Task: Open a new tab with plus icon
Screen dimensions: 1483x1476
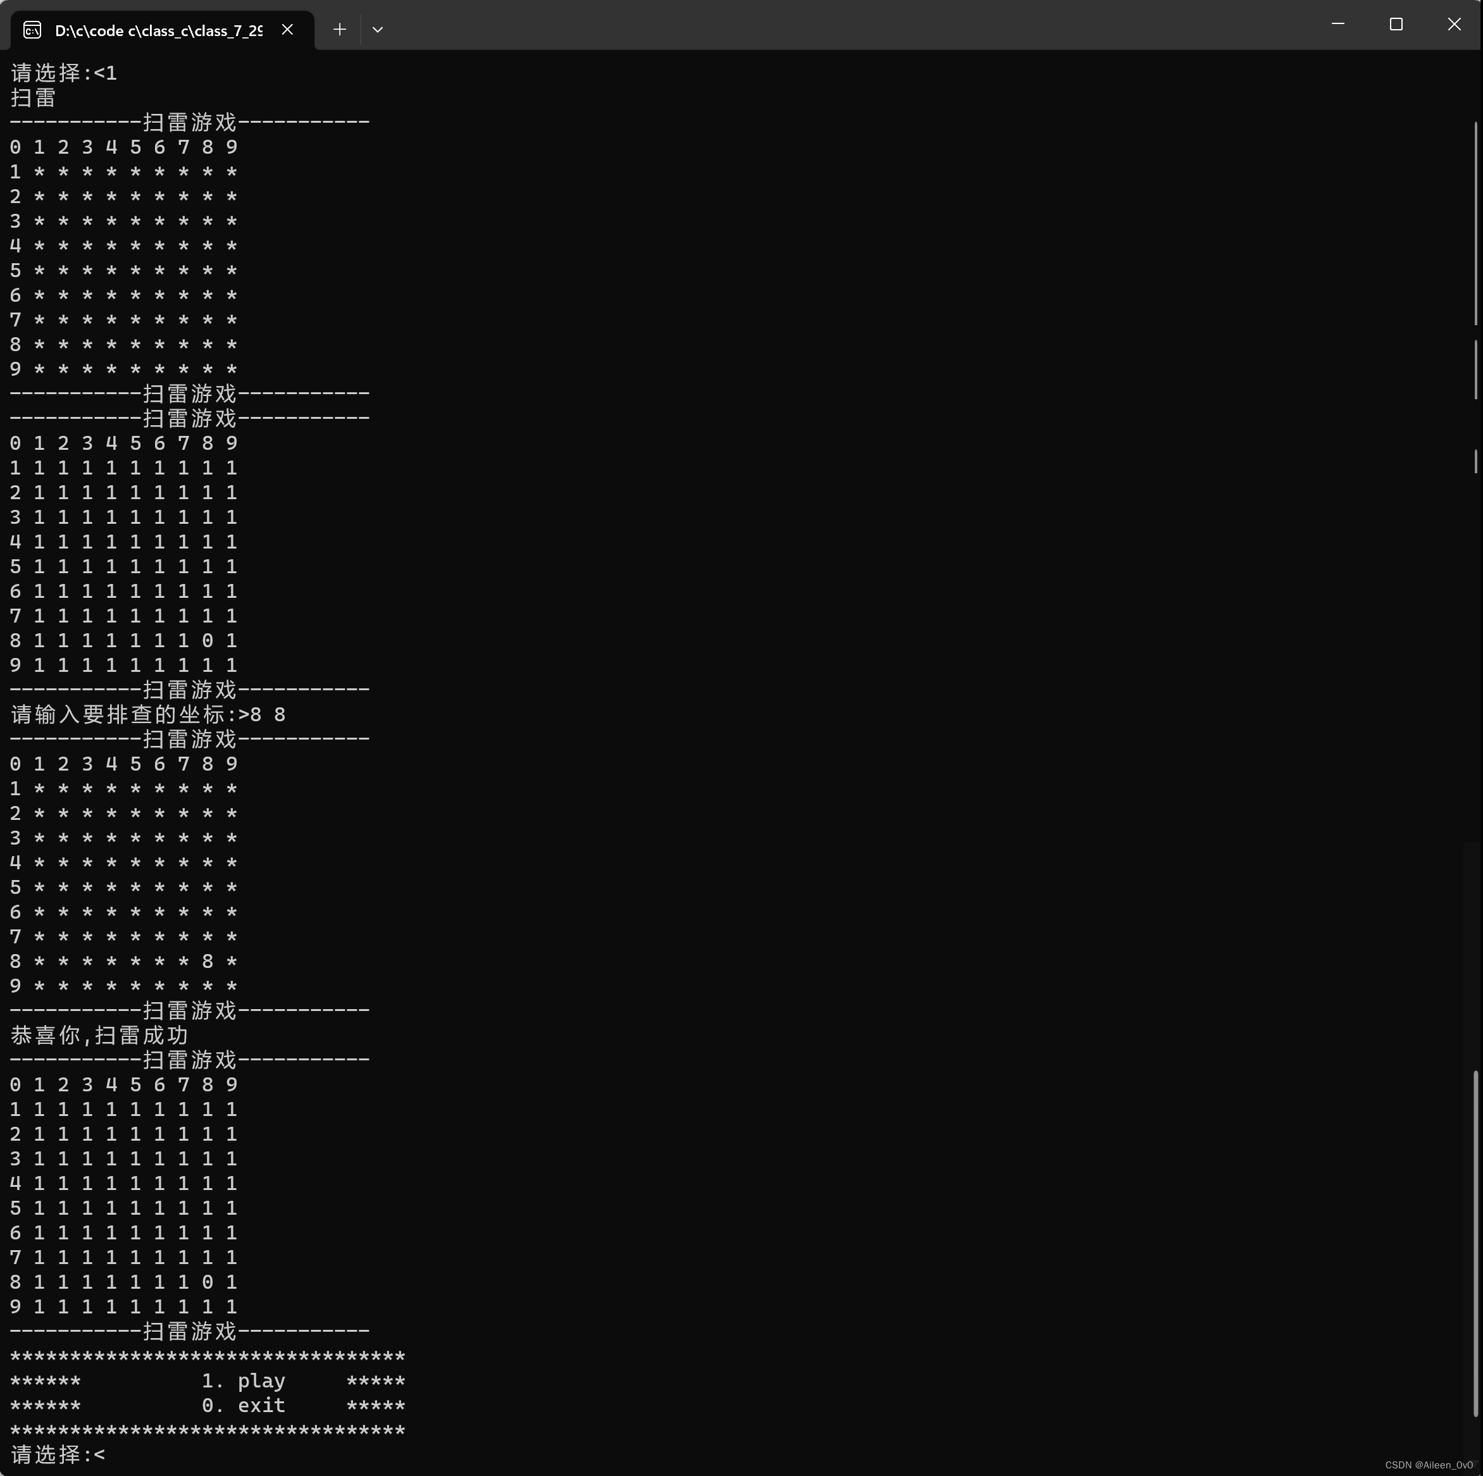Action: (x=339, y=30)
